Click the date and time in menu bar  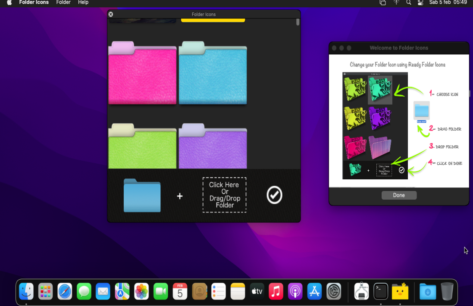click(448, 3)
